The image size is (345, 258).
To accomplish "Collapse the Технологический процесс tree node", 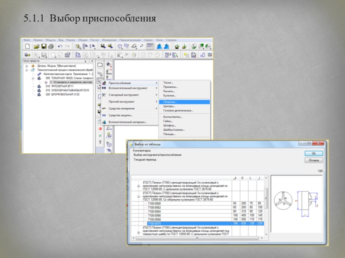I will coord(27,70).
